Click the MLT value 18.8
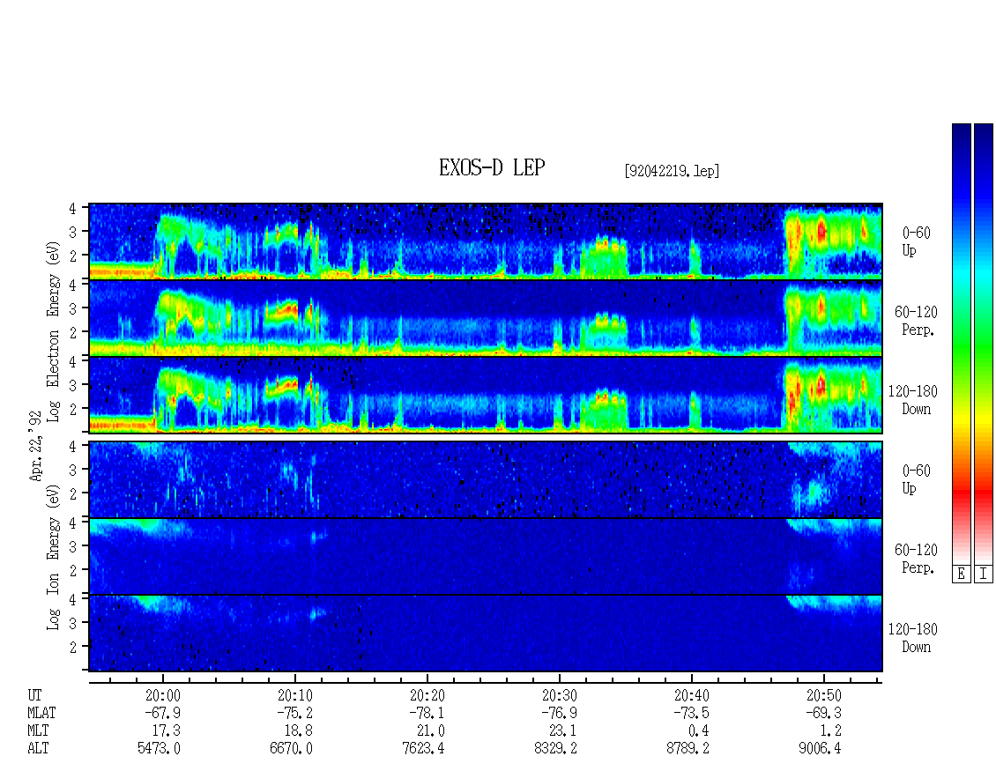Viewport: 996px width, 771px height. (298, 731)
